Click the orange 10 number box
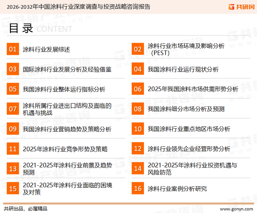 [138, 129]
